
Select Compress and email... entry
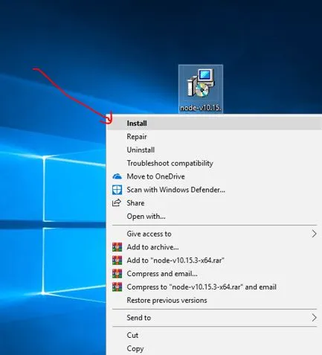pos(214,274)
